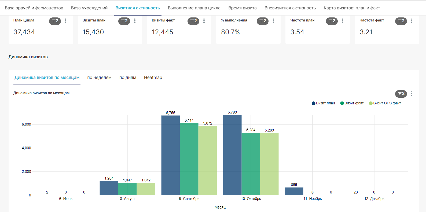This screenshot has width=426, height=212.
Task: Toggle Визит факт legend series
Action: click(352, 103)
